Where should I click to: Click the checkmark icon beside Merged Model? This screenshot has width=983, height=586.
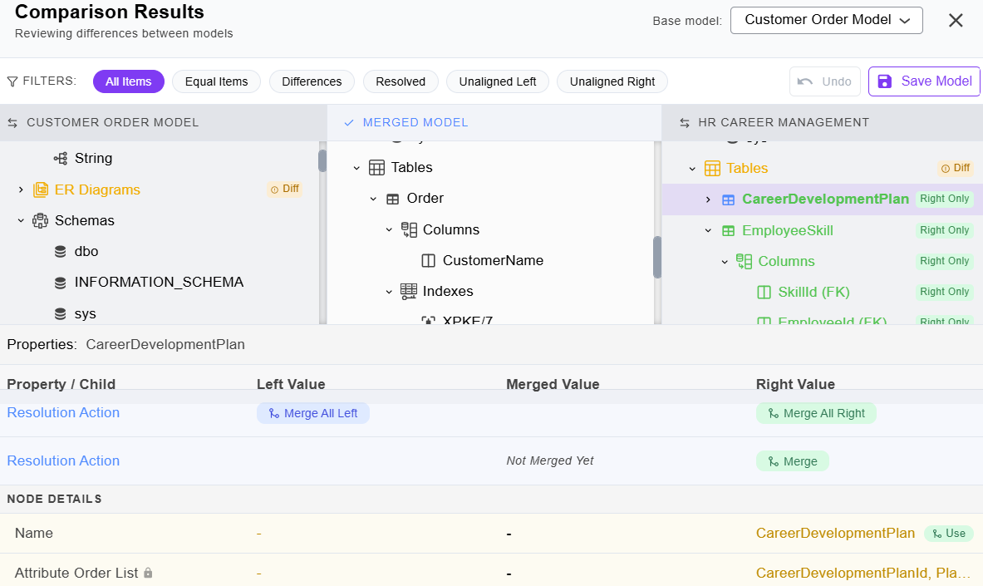(x=349, y=123)
